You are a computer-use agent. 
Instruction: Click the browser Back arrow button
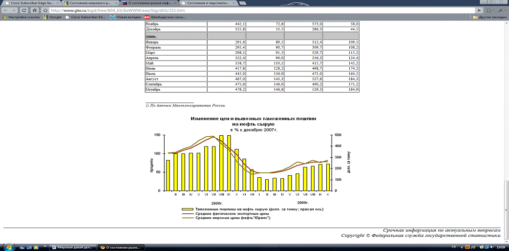click(5, 10)
